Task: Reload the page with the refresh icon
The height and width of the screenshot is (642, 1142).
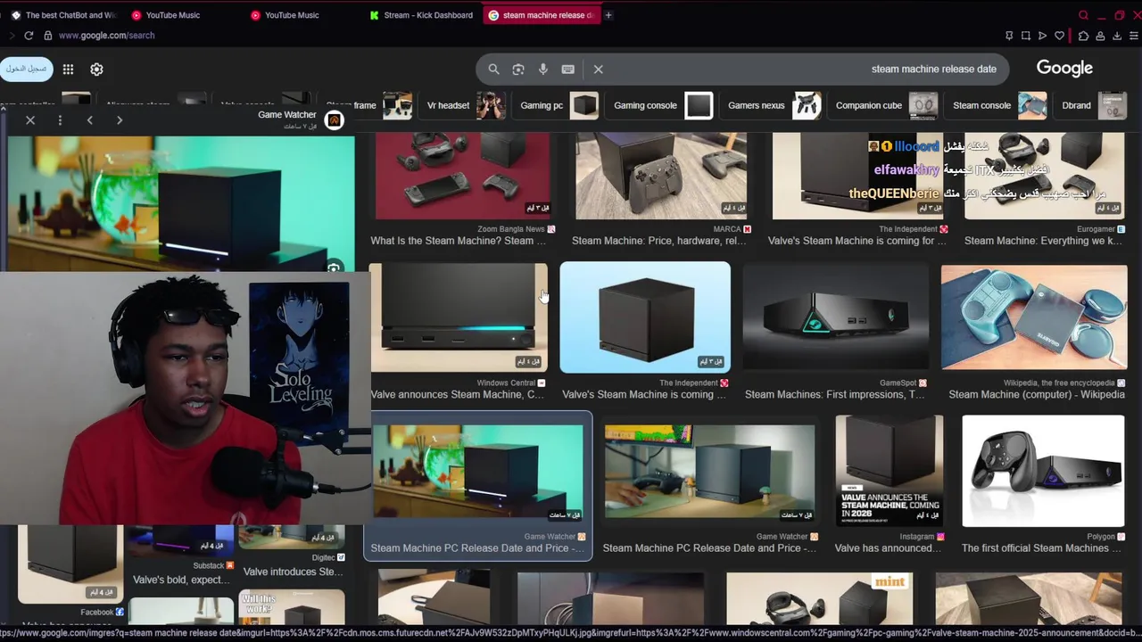Action: tap(29, 36)
